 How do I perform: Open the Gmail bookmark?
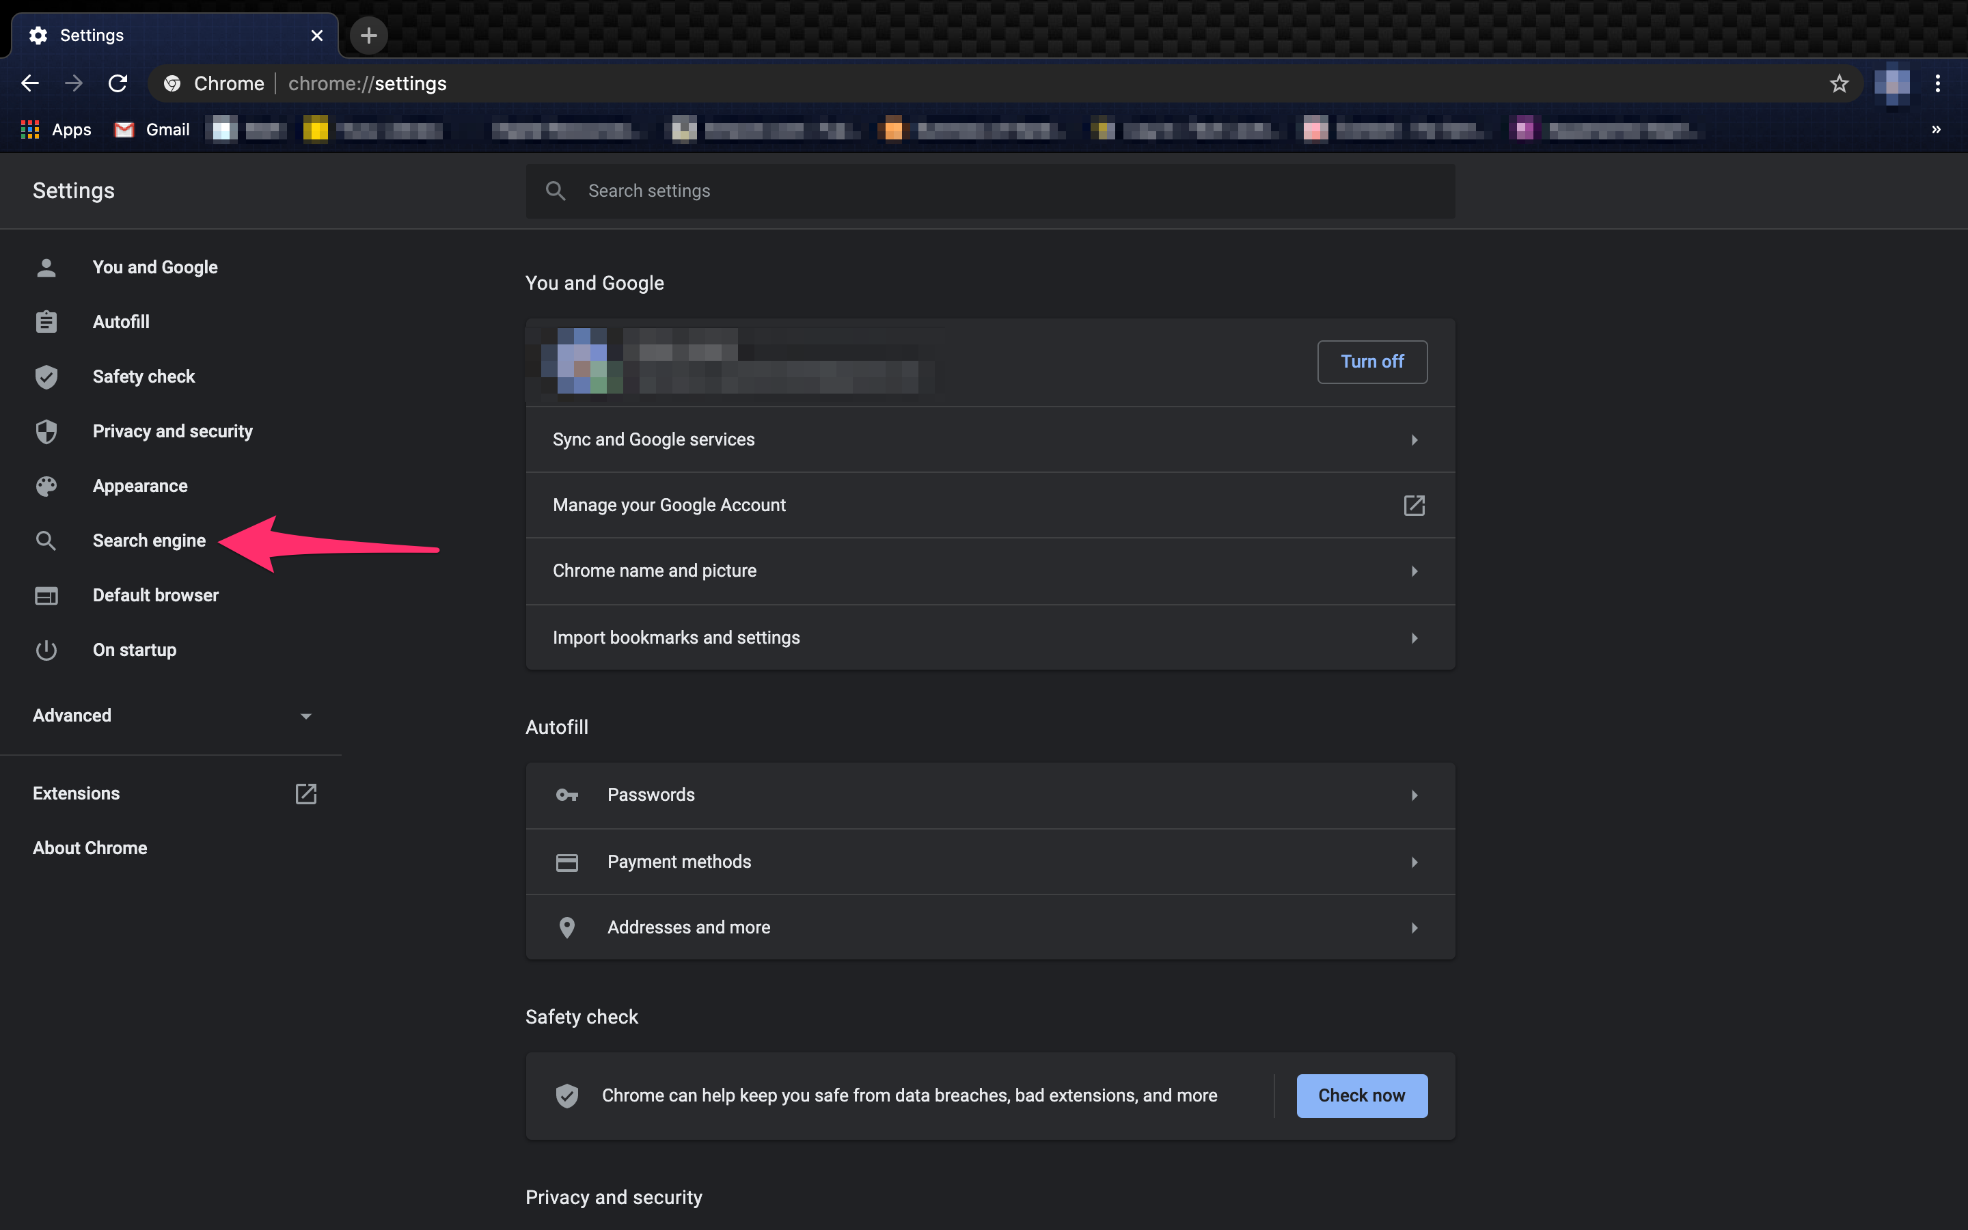152,129
